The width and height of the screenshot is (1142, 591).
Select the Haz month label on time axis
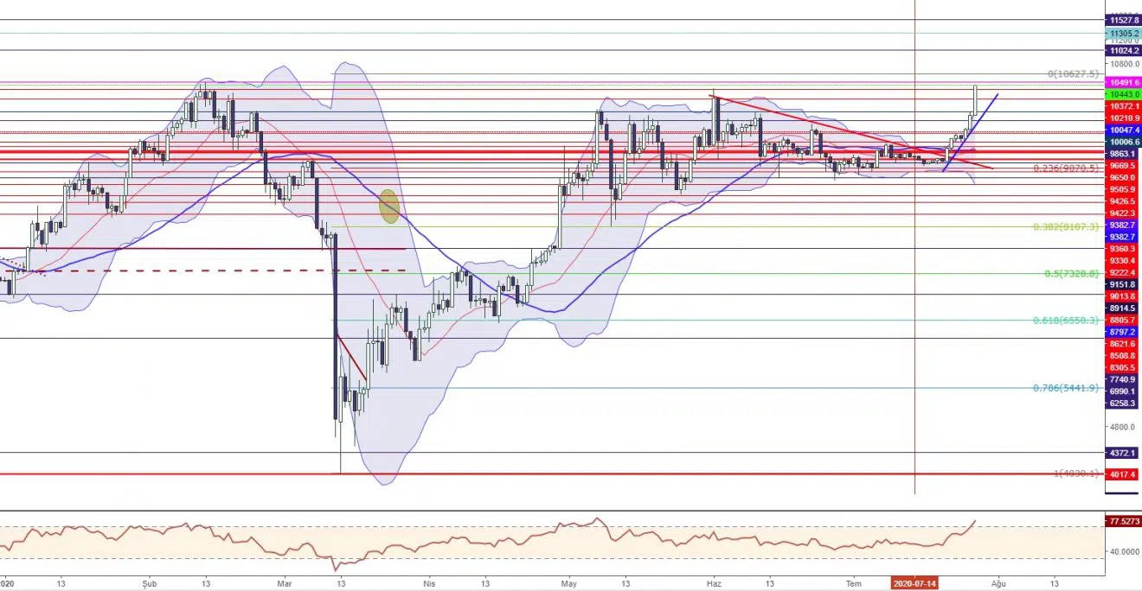coord(714,583)
